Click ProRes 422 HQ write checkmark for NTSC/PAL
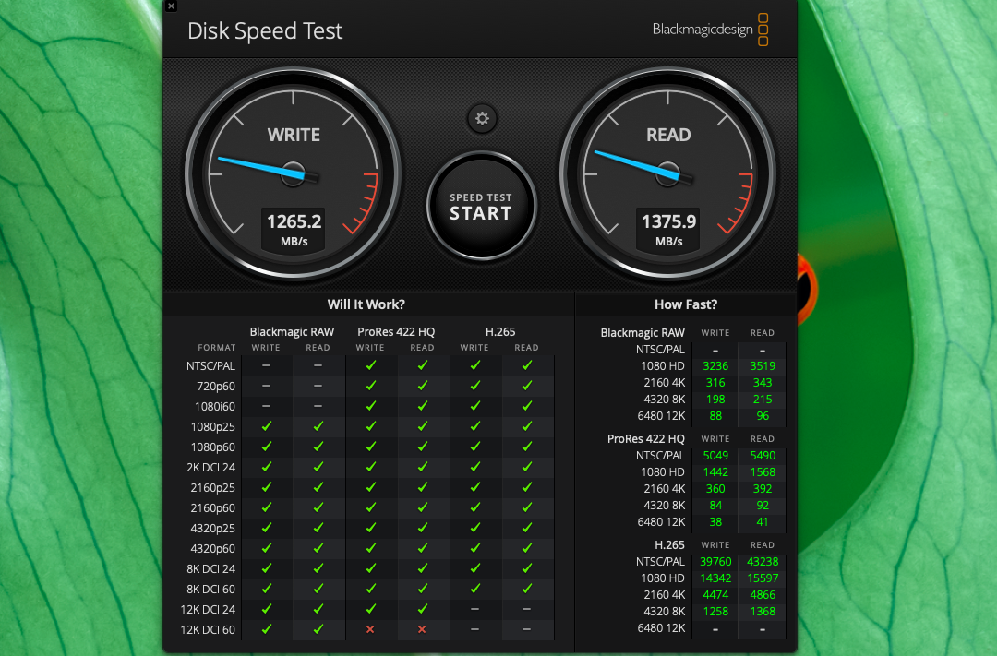997x656 pixels. tap(371, 364)
